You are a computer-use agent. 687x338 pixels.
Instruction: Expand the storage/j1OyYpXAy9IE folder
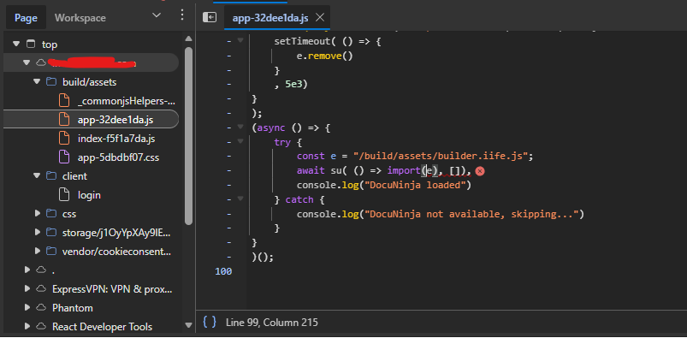(38, 233)
